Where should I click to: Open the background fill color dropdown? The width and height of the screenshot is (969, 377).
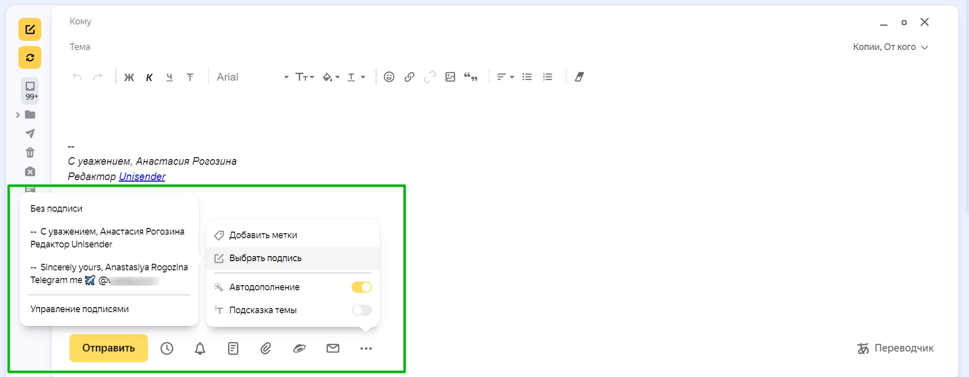(x=331, y=77)
